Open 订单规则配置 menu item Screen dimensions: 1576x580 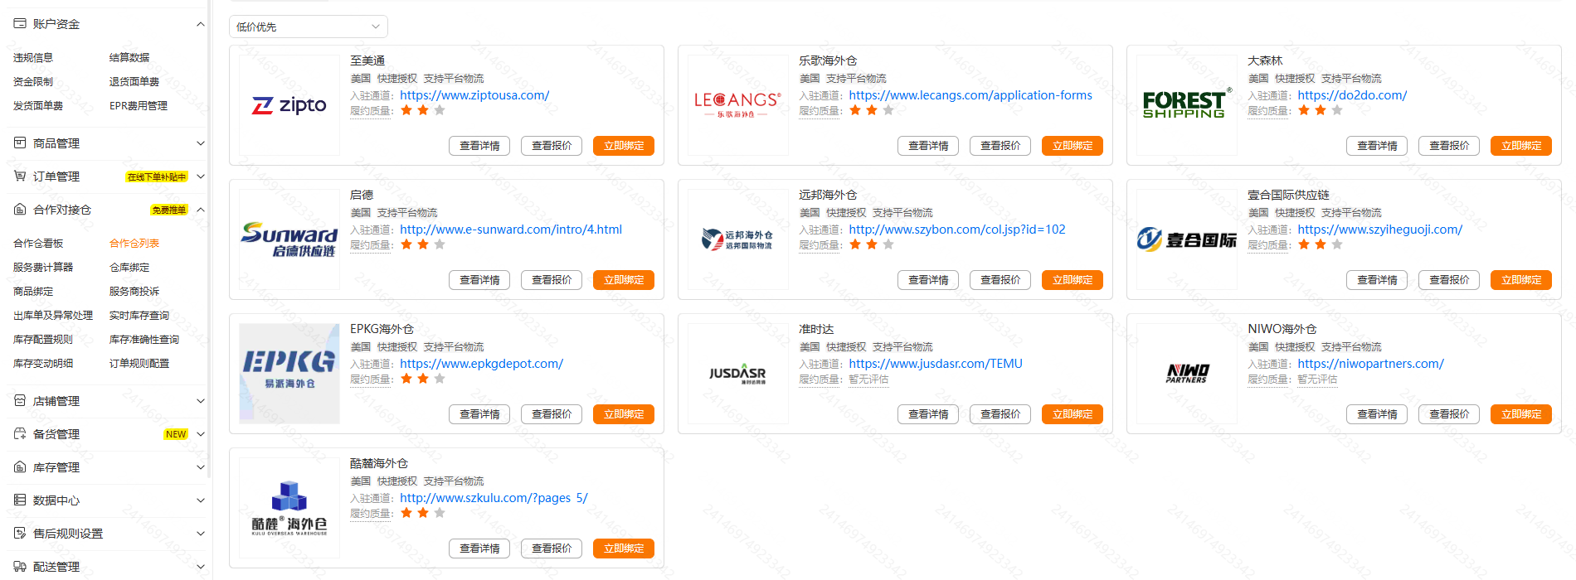139,363
